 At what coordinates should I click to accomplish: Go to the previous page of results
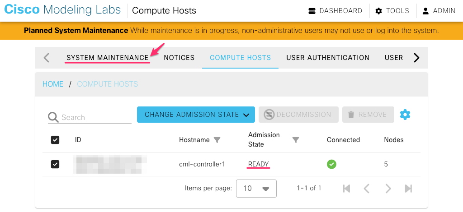coord(366,189)
